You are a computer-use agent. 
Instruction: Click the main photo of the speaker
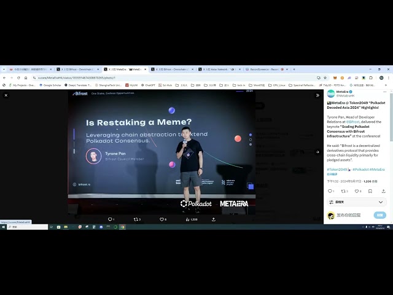click(x=161, y=152)
